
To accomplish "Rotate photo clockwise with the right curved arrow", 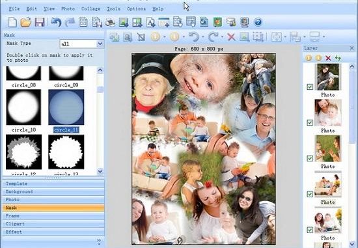I will tap(213, 36).
